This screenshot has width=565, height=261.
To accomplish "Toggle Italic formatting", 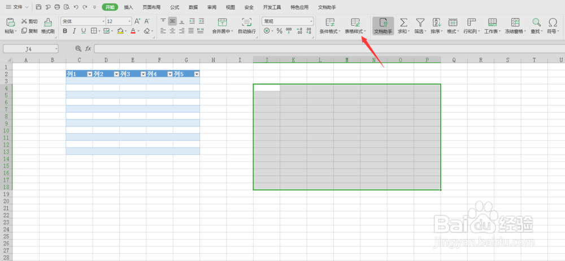I will pyautogui.click(x=74, y=31).
